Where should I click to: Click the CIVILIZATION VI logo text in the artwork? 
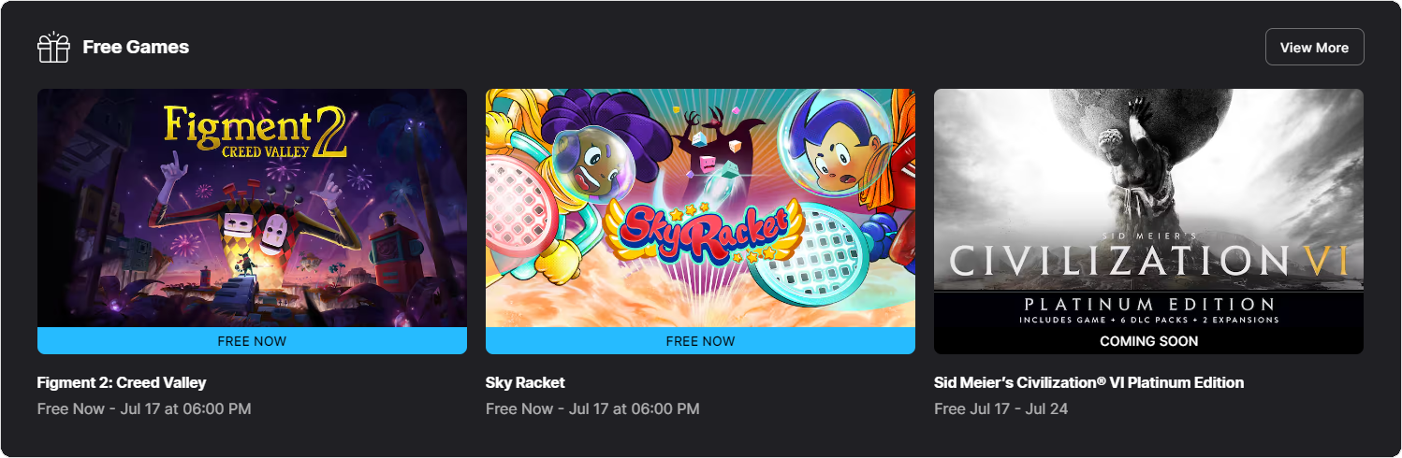pyautogui.click(x=1148, y=260)
